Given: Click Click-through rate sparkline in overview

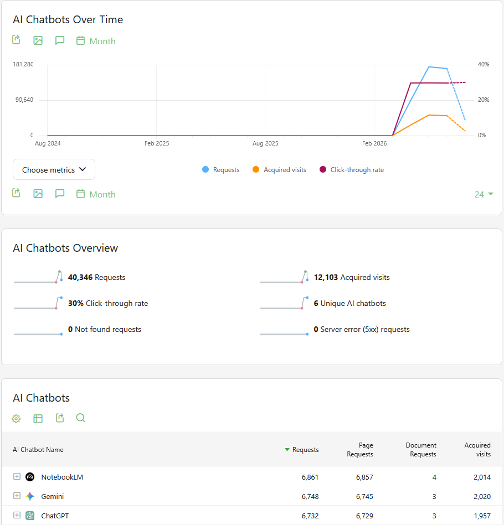Looking at the screenshot, I should point(38,303).
